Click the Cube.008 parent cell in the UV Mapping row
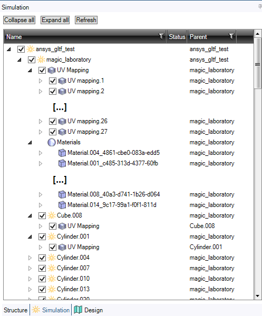Screen dimensions: 262x316 pos(202,226)
